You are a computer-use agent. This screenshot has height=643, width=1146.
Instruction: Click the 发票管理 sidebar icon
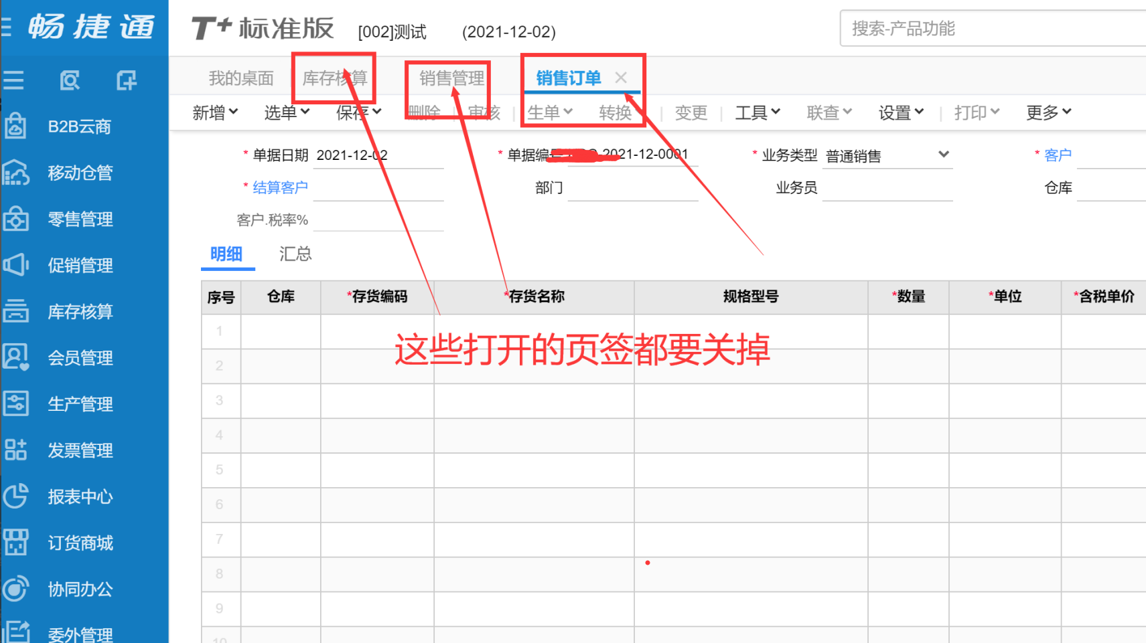pyautogui.click(x=15, y=450)
